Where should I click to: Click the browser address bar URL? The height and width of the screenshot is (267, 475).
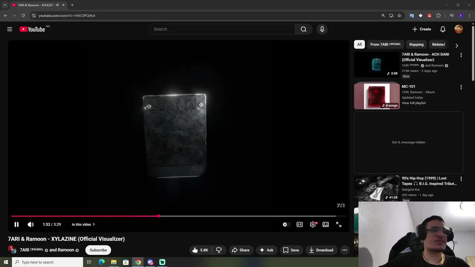[67, 16]
